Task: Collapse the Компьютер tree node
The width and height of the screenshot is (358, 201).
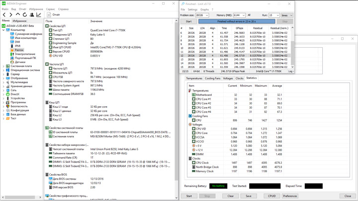Action: coord(3,30)
